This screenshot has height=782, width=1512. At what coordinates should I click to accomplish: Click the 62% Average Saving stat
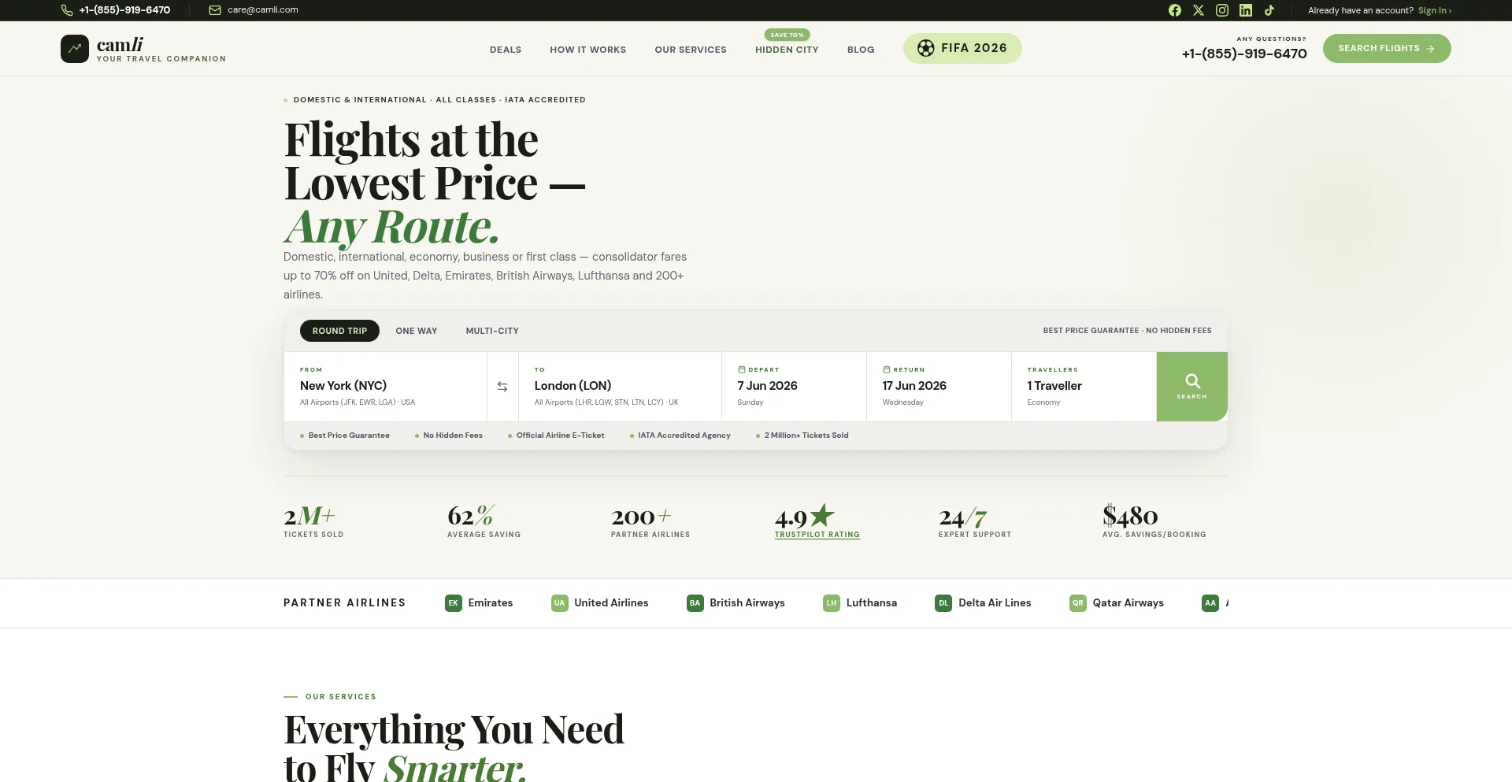(484, 521)
